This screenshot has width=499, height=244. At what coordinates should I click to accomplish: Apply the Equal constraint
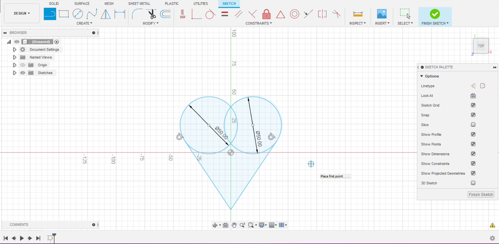[x=225, y=14]
